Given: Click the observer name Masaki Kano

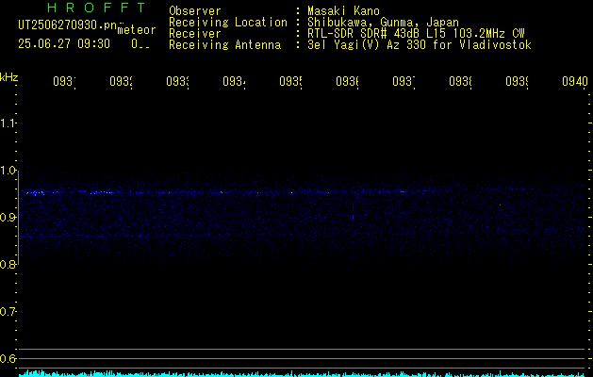Looking at the screenshot, I should 343,11.
